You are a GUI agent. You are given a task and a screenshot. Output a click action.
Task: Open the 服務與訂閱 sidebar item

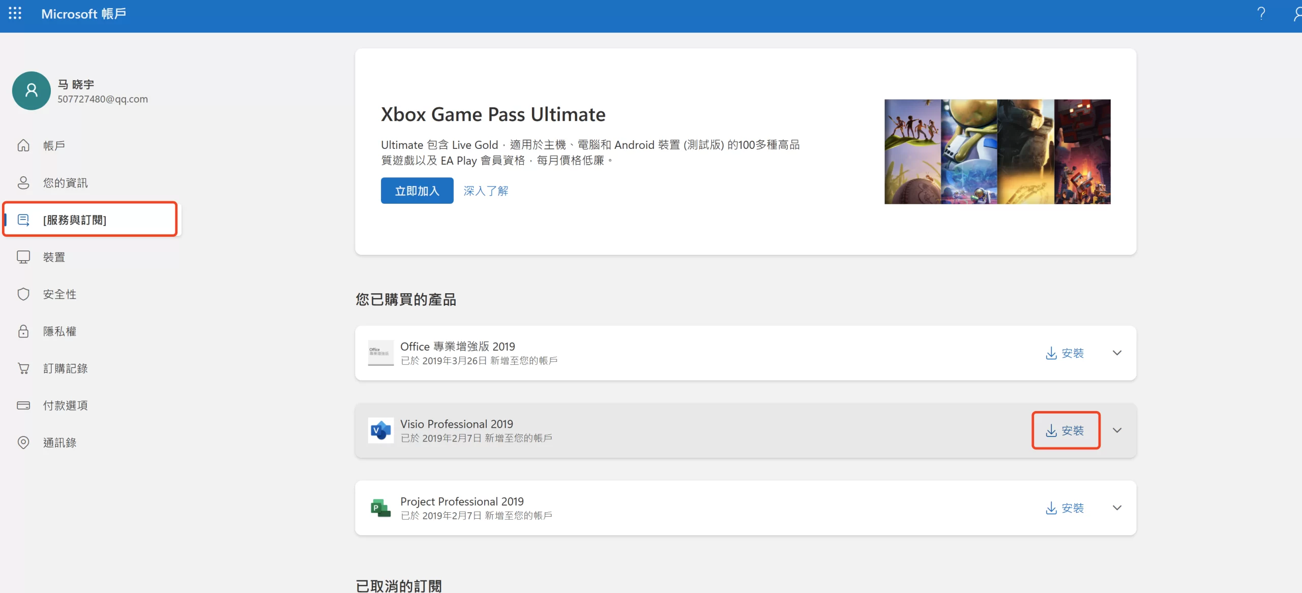[x=75, y=220]
